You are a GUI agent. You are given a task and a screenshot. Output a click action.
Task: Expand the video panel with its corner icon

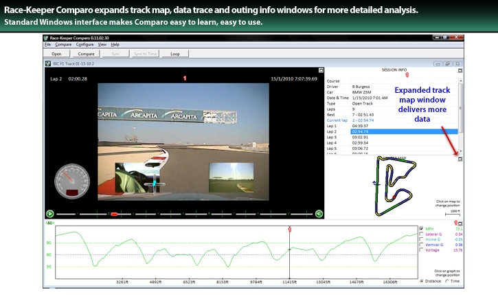click(x=320, y=71)
